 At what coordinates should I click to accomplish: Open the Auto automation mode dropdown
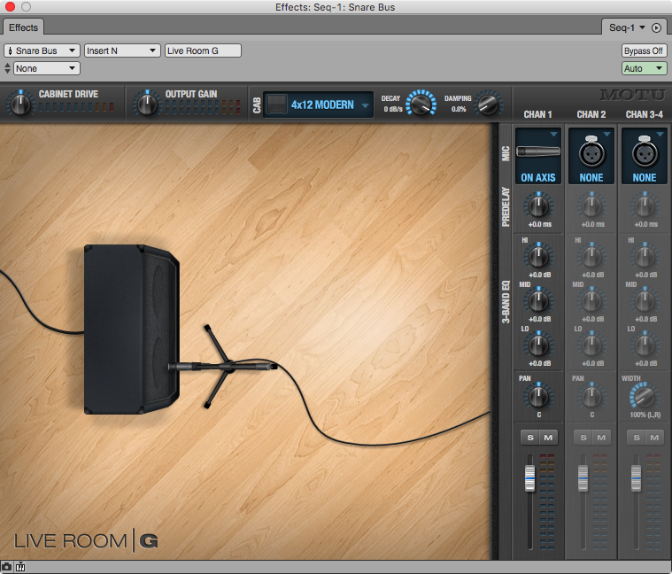point(644,68)
